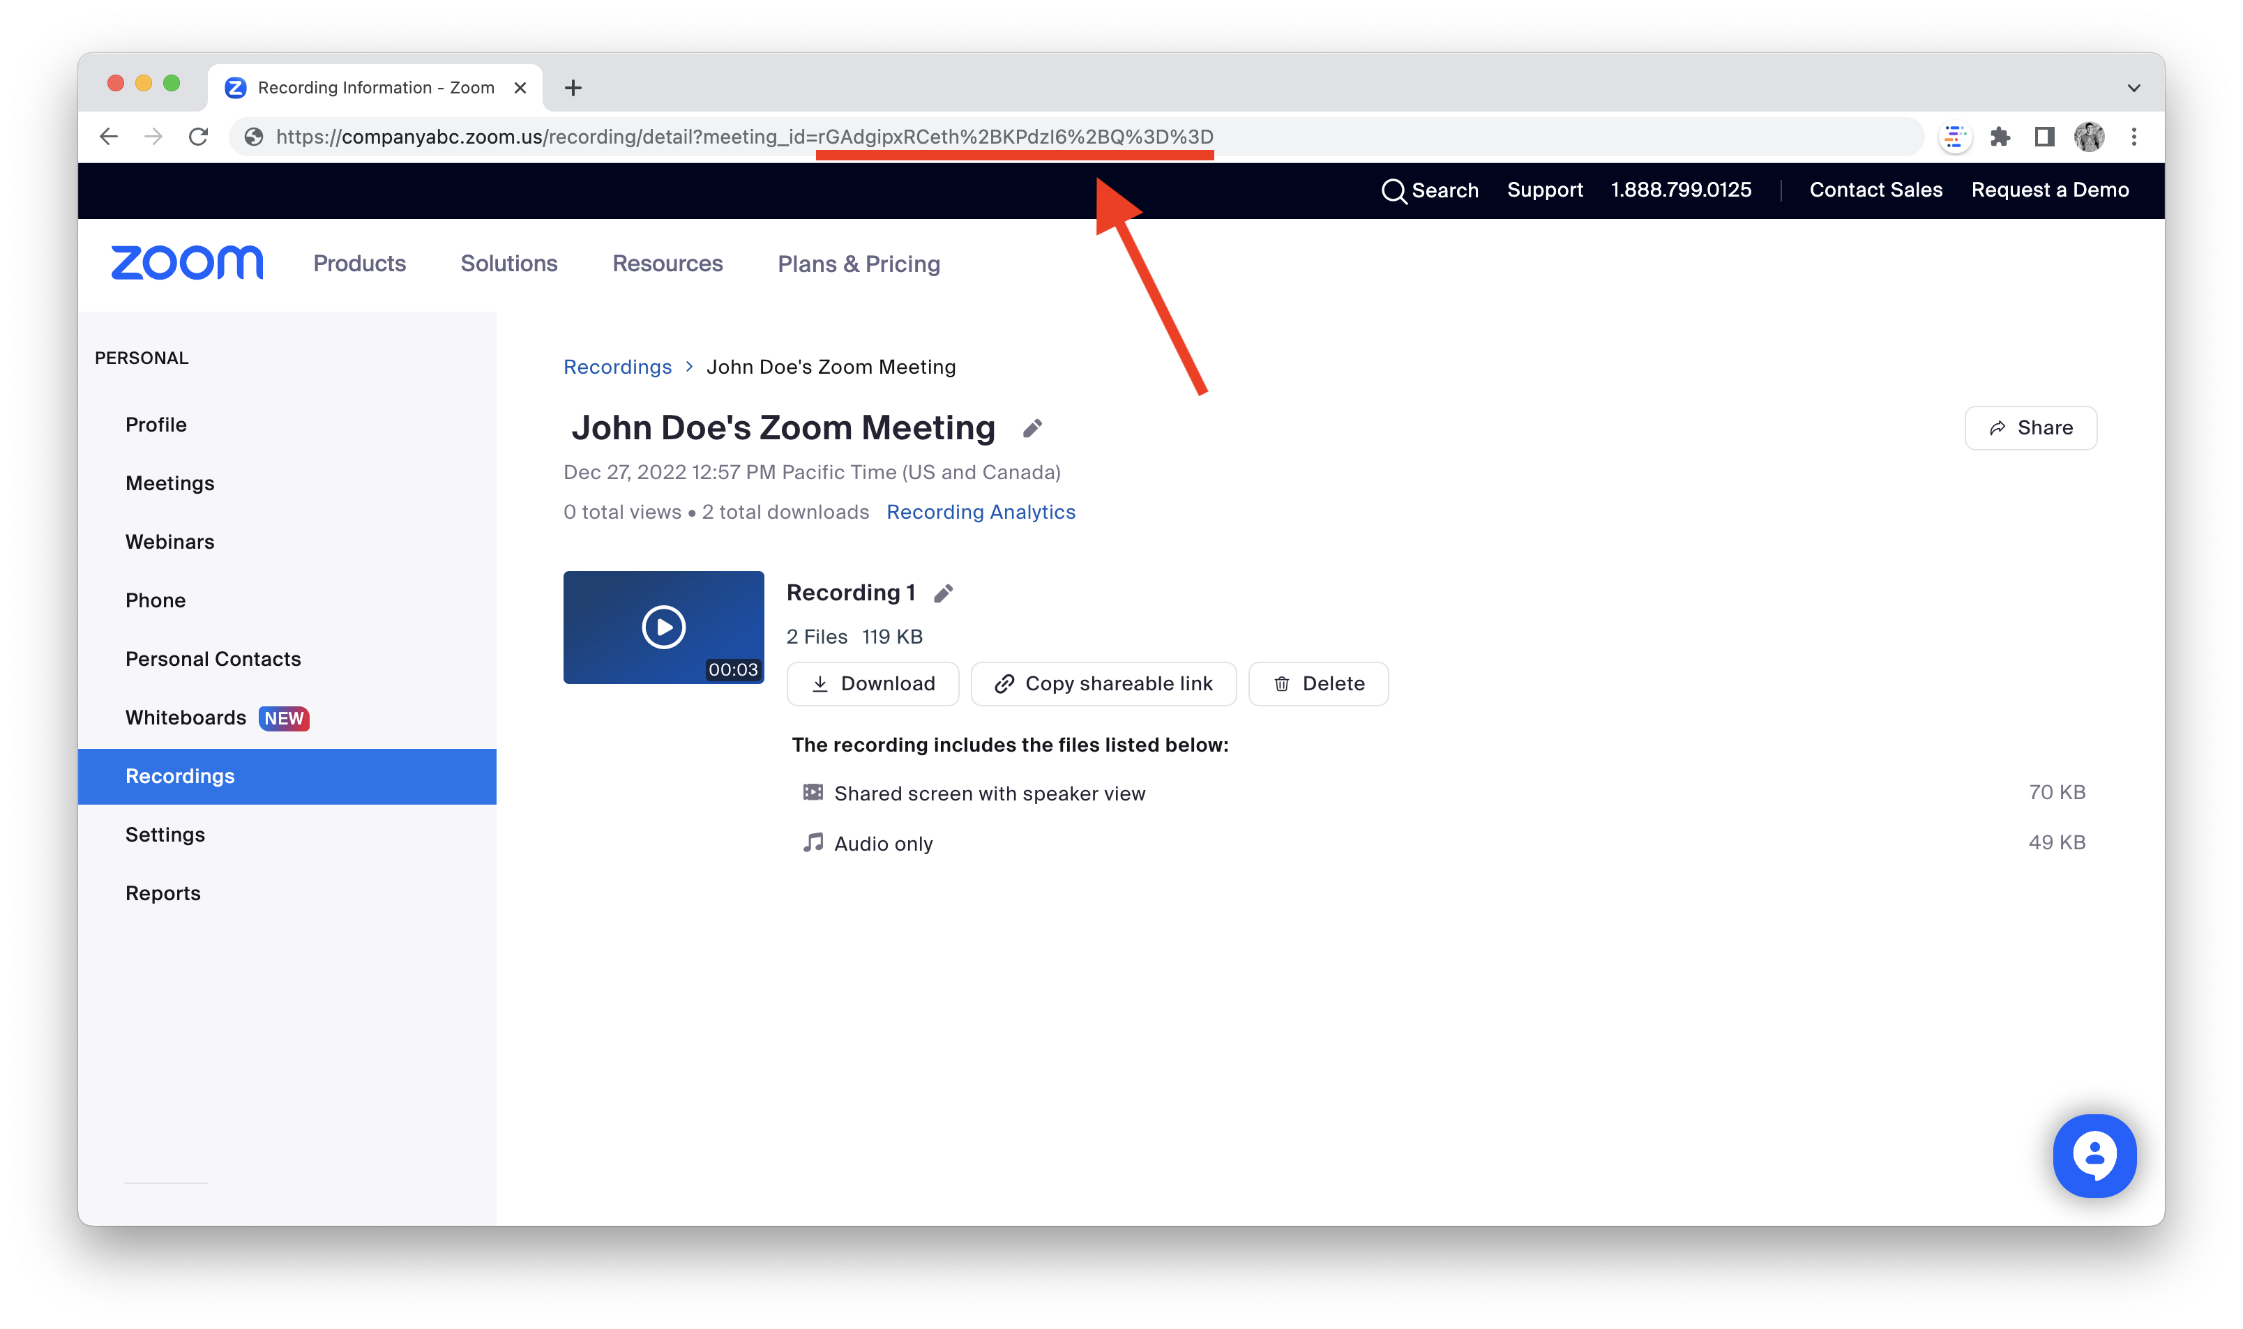This screenshot has height=1329, width=2243.
Task: Select Reports in the sidebar
Action: coord(163,893)
